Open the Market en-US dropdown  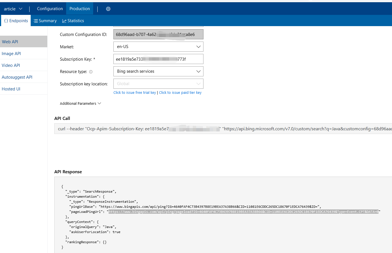(158, 47)
